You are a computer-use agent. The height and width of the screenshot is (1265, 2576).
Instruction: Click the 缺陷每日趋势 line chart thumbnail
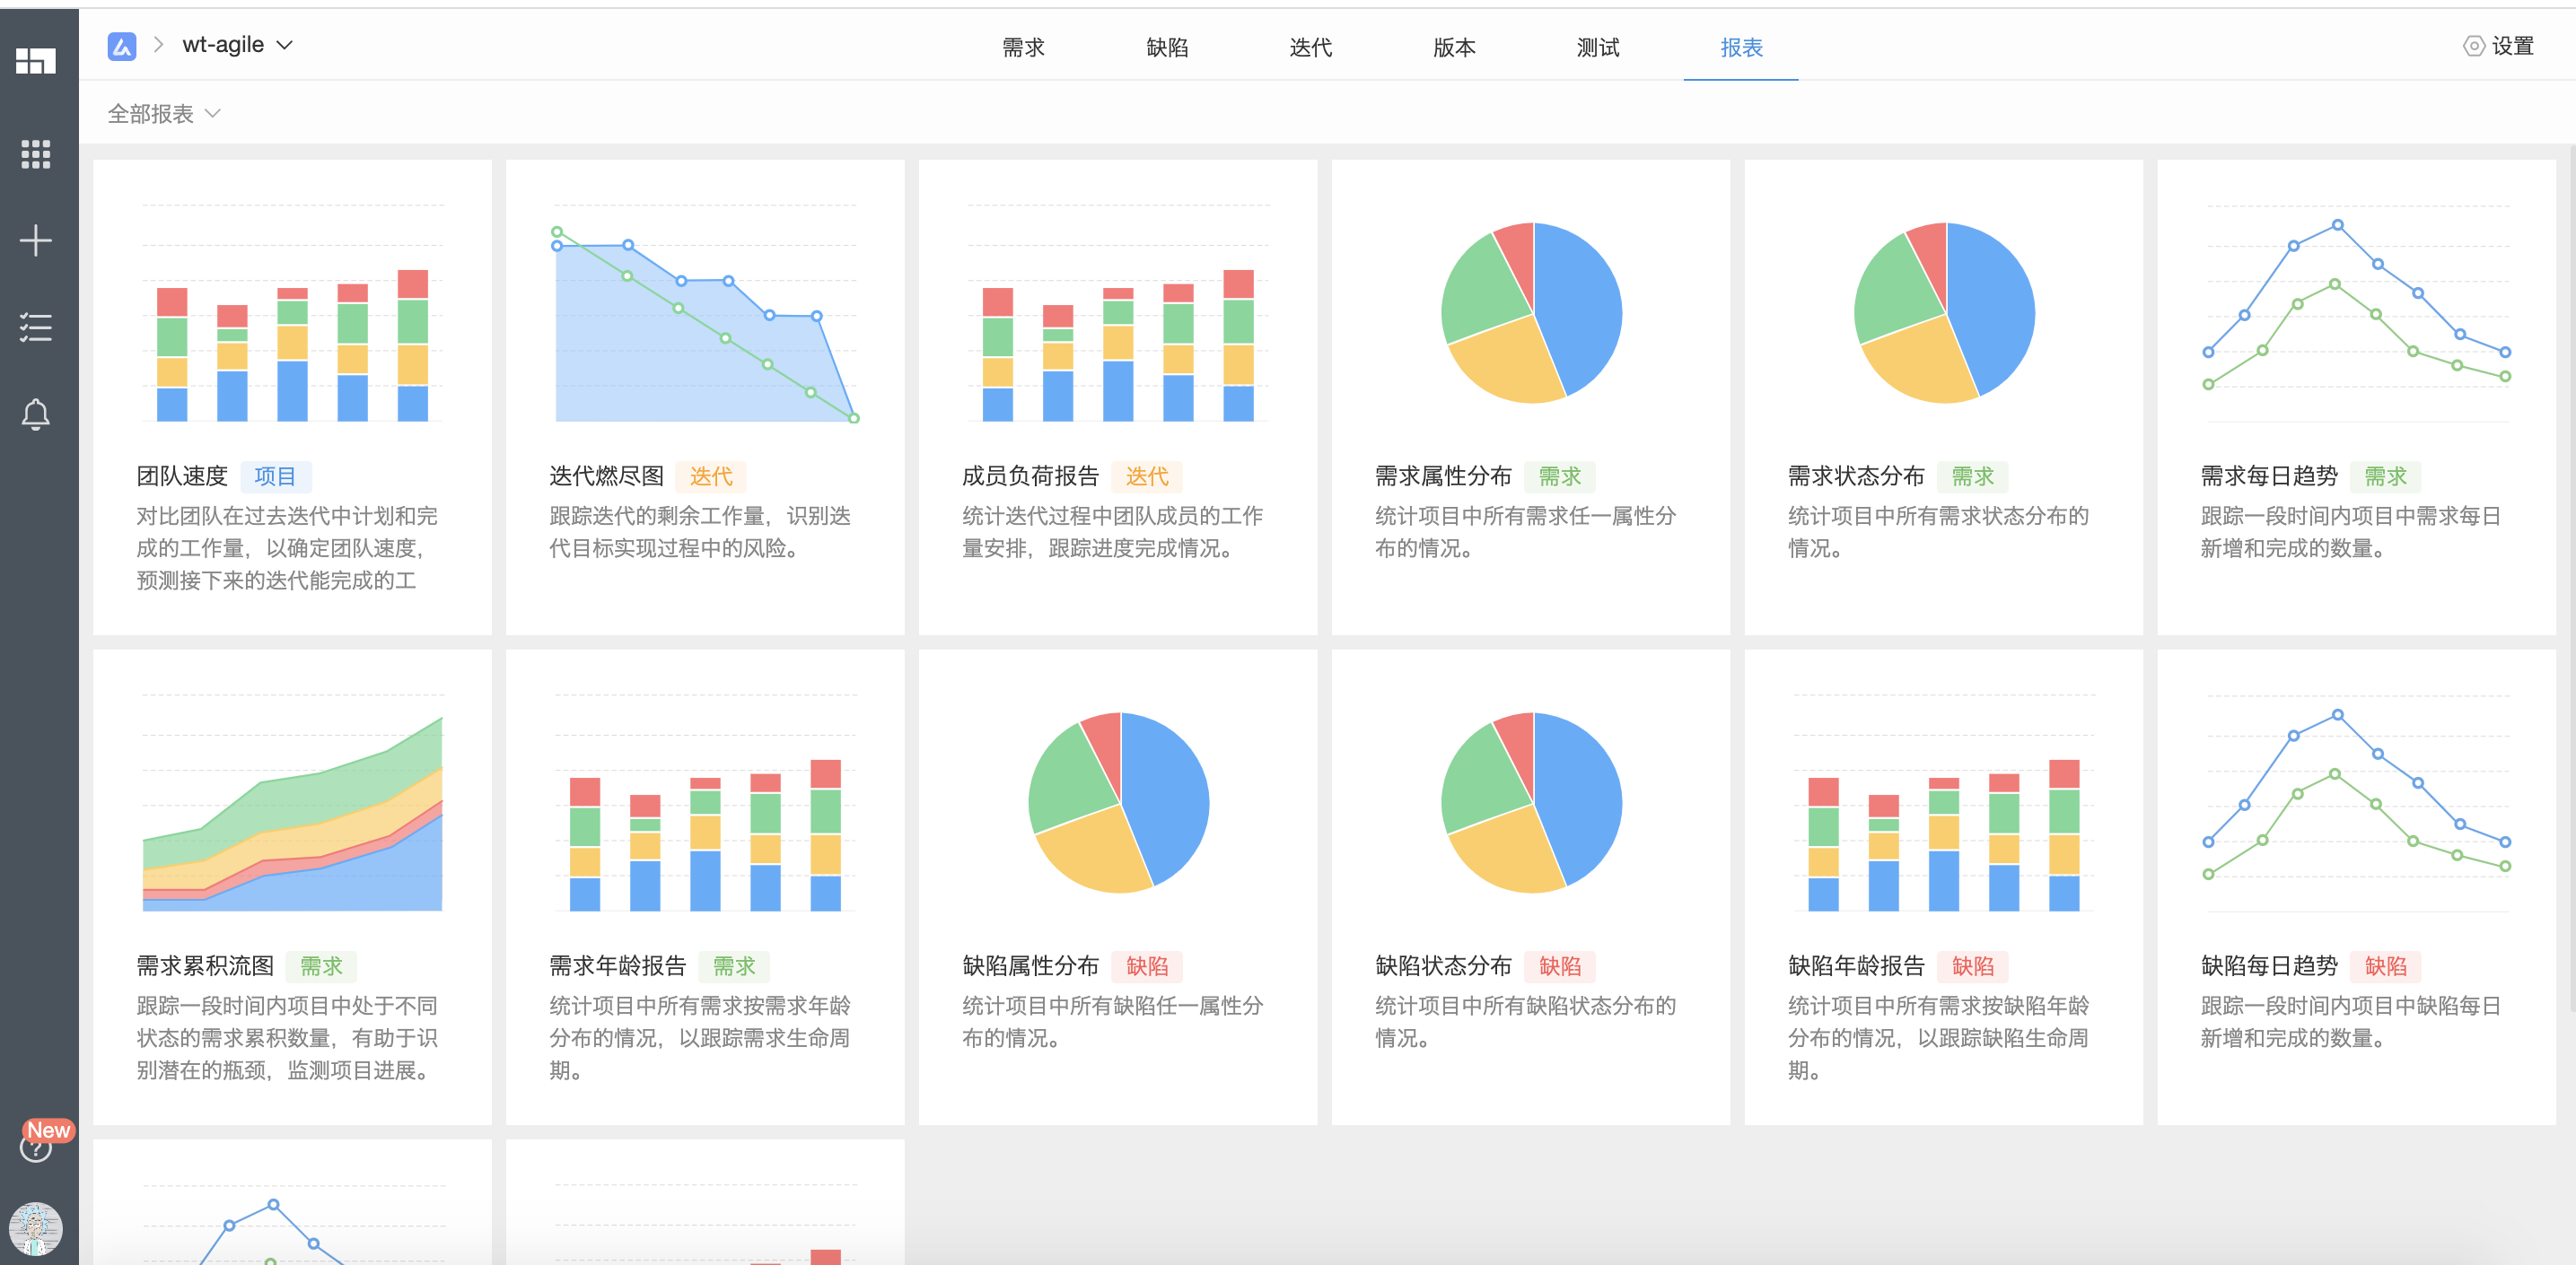pos(2357,802)
